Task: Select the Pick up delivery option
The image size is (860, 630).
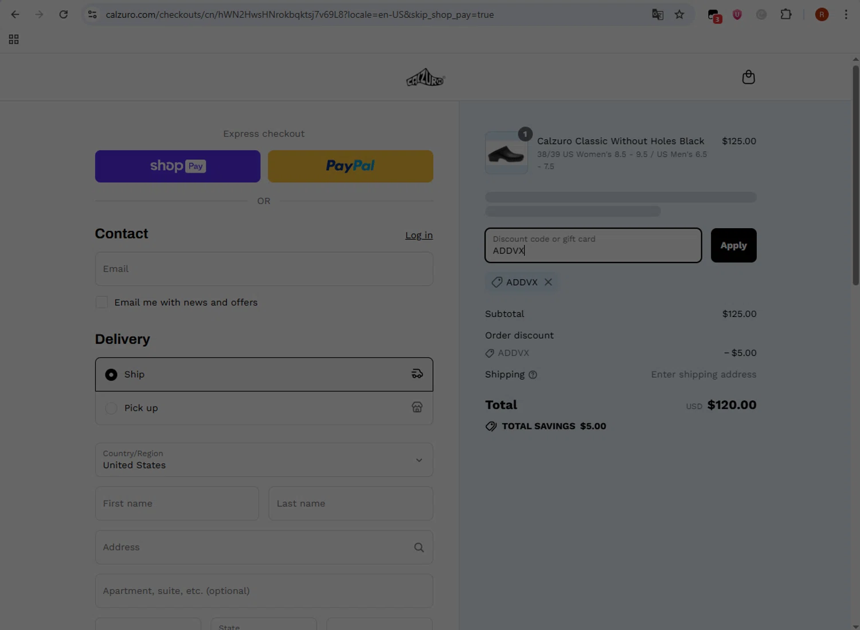Action: [x=264, y=408]
